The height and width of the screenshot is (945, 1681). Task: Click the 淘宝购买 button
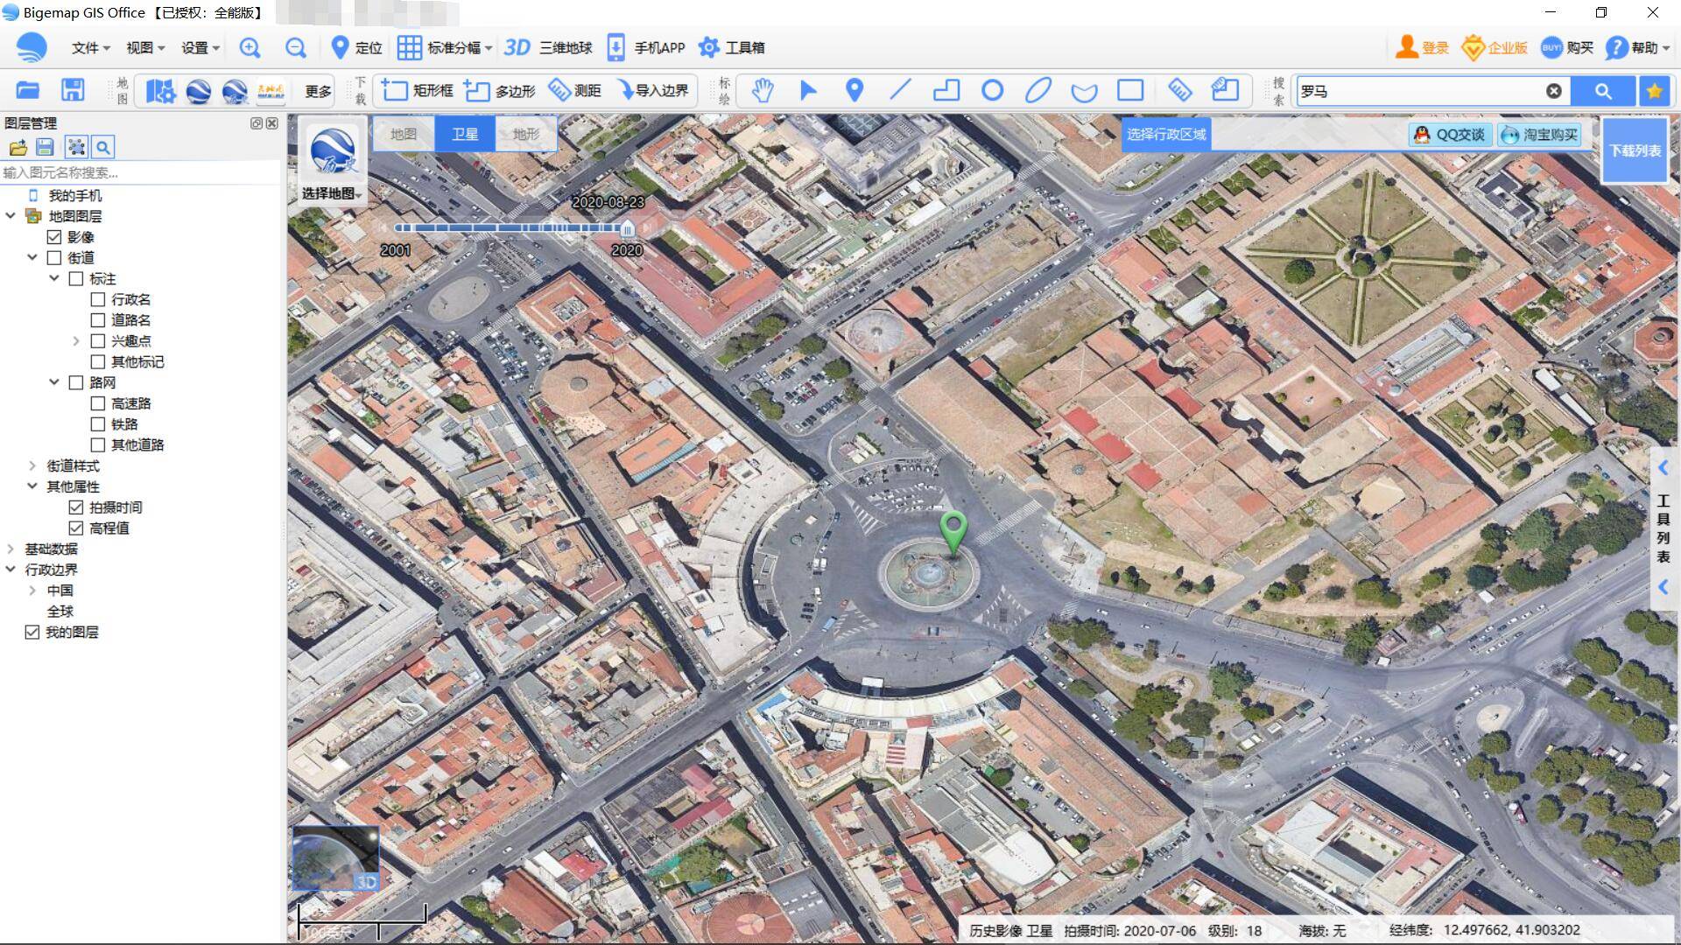coord(1540,135)
